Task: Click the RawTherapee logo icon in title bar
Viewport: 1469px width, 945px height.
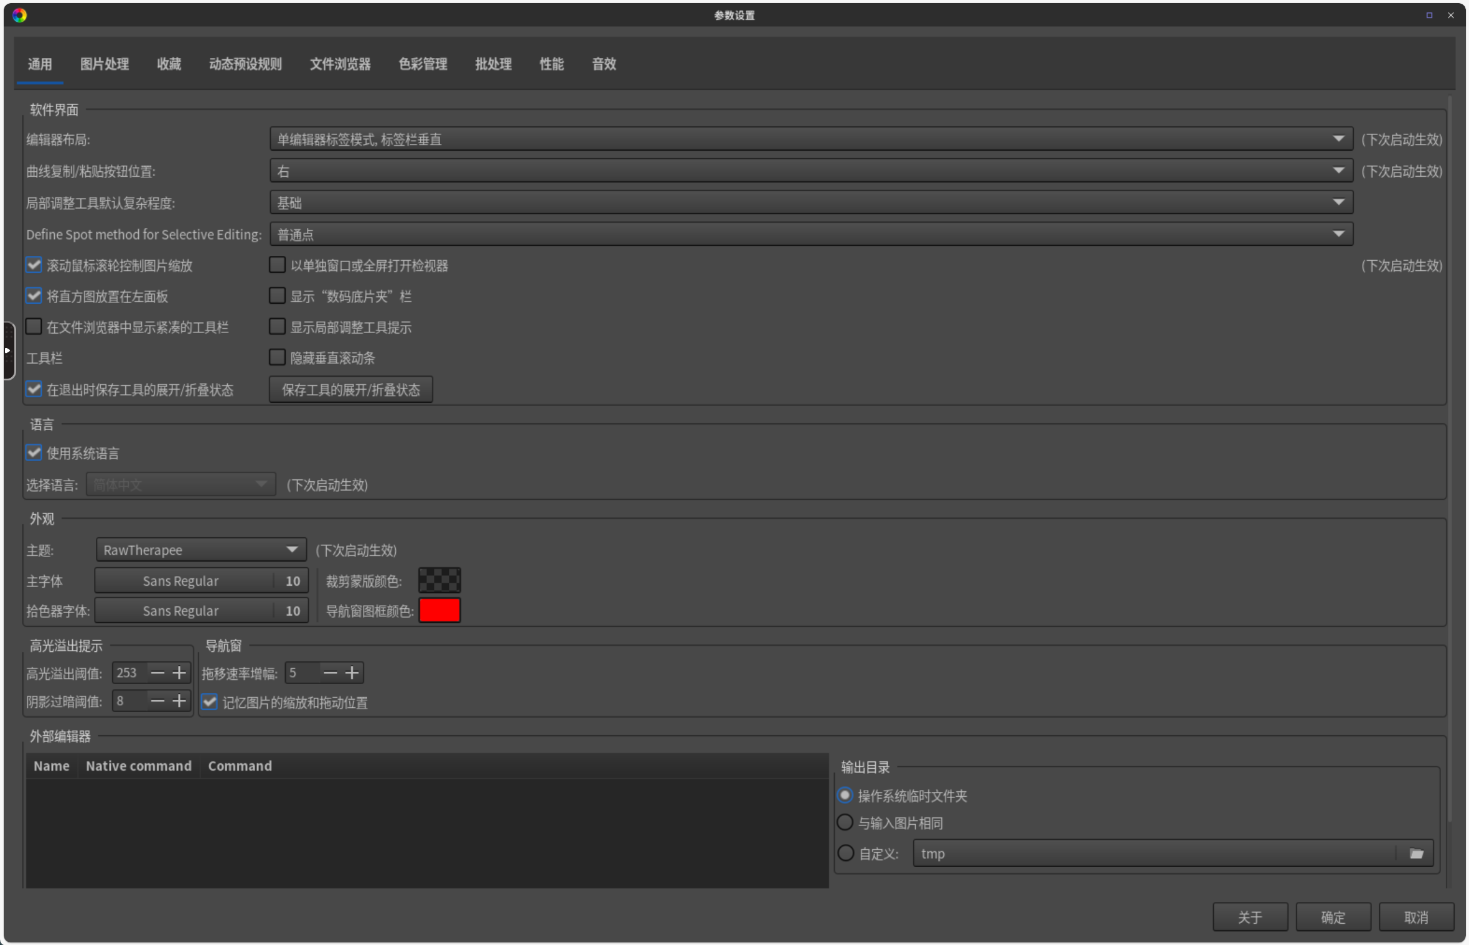Action: coord(19,15)
